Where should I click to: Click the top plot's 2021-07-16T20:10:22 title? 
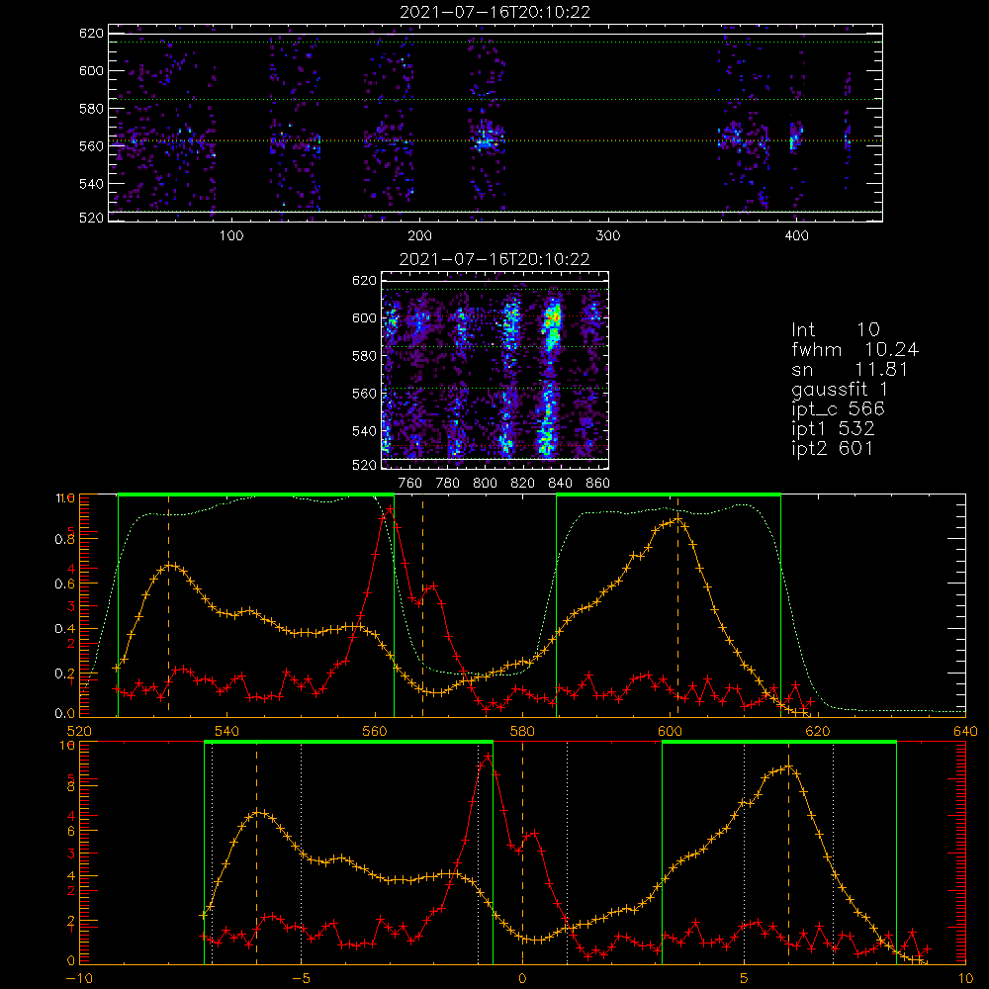pyautogui.click(x=494, y=12)
